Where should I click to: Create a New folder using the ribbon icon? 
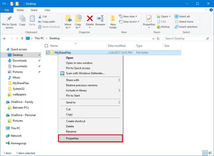click(x=113, y=22)
